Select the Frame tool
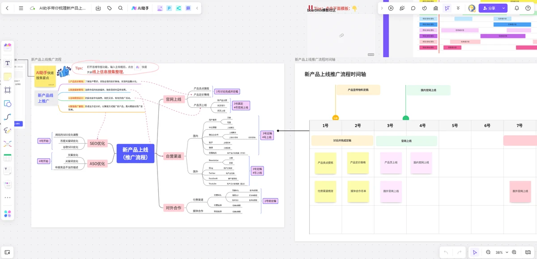The width and height of the screenshot is (537, 259). [x=8, y=90]
